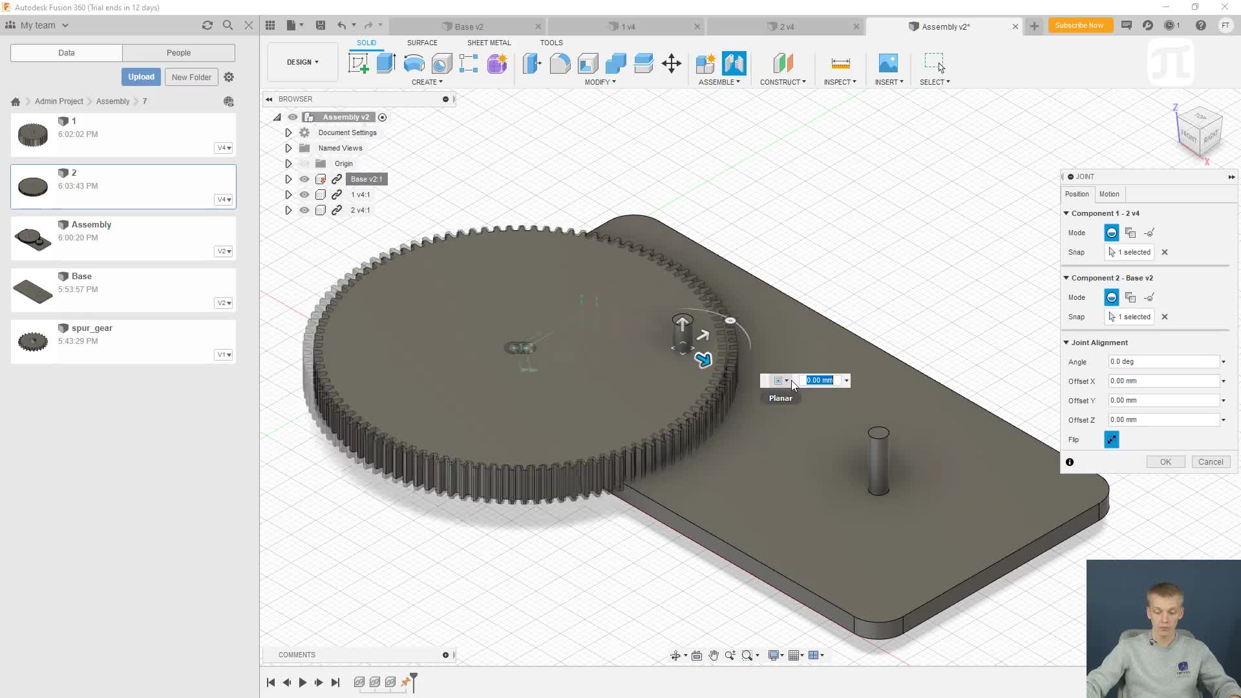Open version dropdown V4 for item 2
The height and width of the screenshot is (698, 1241).
(x=224, y=200)
